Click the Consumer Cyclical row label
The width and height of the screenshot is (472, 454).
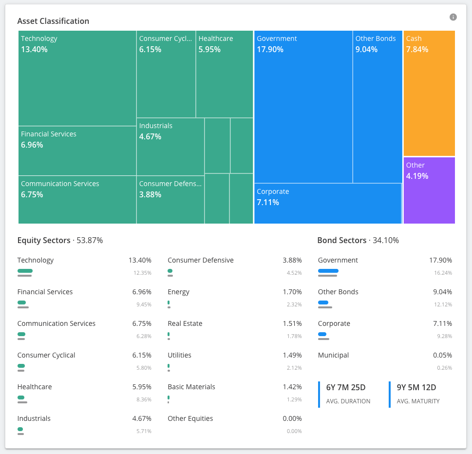[46, 355]
